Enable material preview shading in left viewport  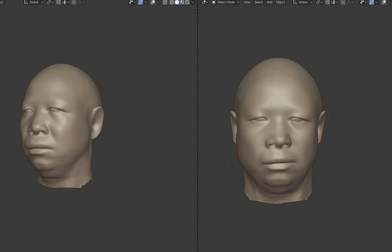[182, 2]
